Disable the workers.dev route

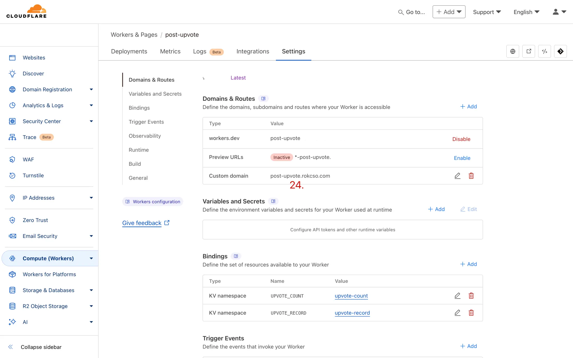point(461,139)
